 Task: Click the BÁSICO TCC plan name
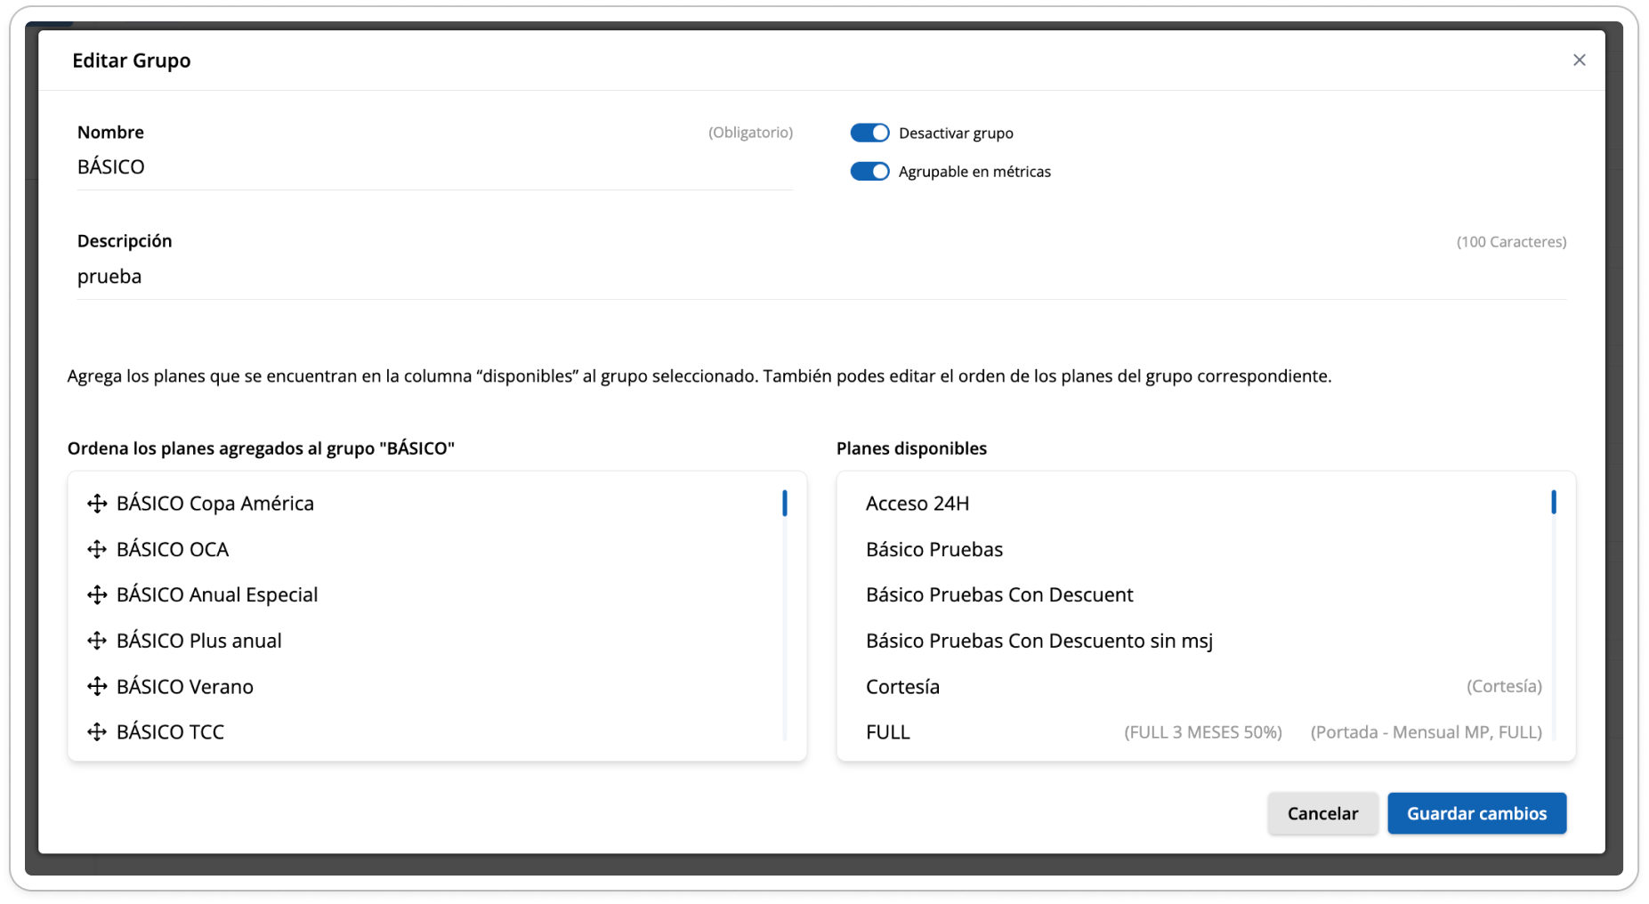coord(170,732)
